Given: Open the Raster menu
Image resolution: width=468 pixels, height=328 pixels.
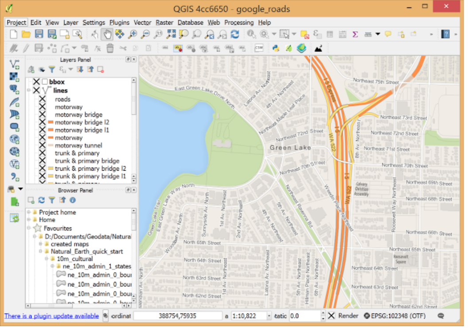Looking at the screenshot, I should tap(164, 23).
